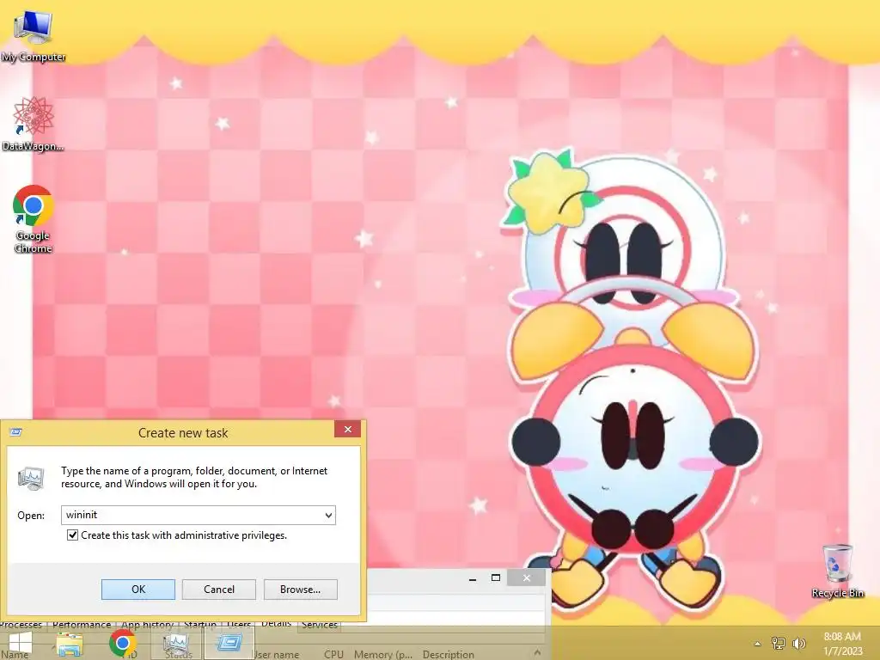Select the DataWagon desktop shortcut
The width and height of the screenshot is (880, 660).
(33, 124)
